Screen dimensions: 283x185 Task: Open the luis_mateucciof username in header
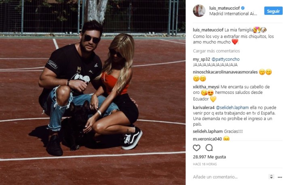(x=224, y=8)
